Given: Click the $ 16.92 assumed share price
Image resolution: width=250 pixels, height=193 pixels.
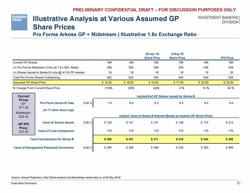Looking at the screenshot, I should point(154,82).
